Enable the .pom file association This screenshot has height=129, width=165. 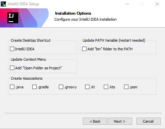126,87
